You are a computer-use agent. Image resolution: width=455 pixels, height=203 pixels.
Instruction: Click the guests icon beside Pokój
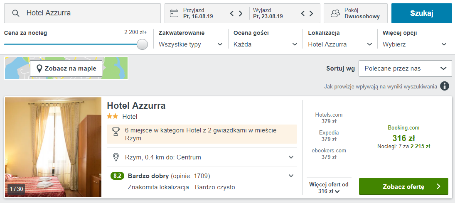point(335,13)
